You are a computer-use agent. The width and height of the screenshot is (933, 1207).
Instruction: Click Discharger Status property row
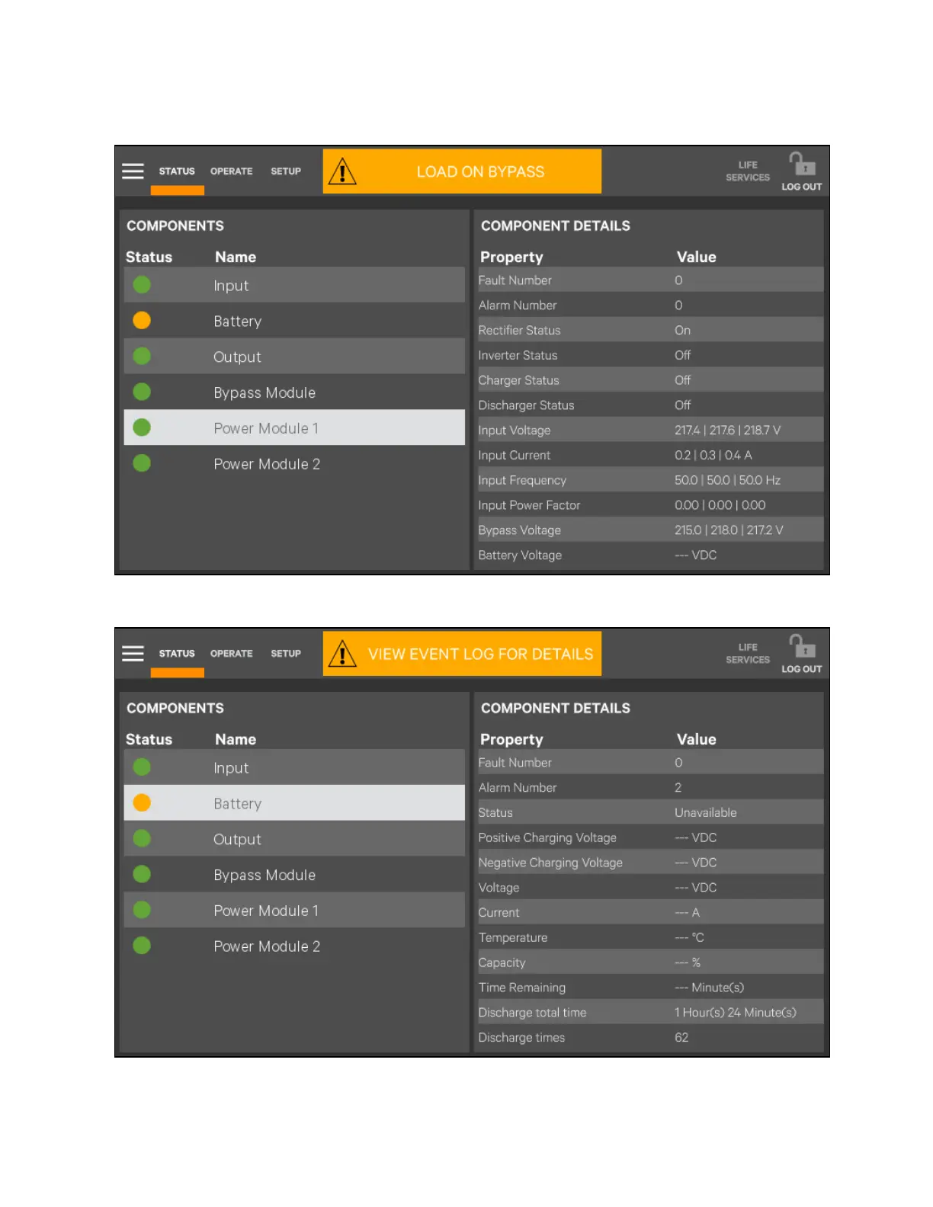[x=649, y=405]
